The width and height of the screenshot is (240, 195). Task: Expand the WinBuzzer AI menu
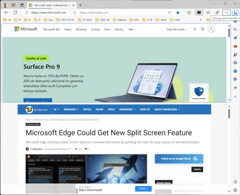click(56, 109)
